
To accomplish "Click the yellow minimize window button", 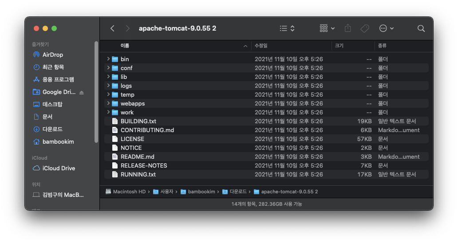I will point(45,28).
